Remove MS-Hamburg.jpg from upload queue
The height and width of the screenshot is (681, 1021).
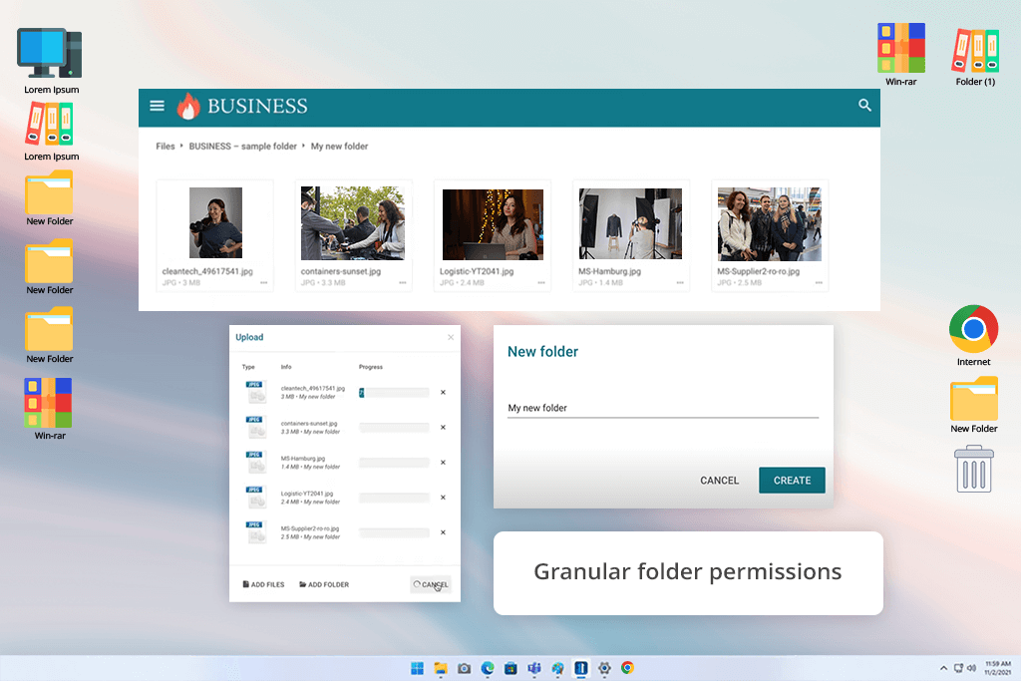(443, 463)
